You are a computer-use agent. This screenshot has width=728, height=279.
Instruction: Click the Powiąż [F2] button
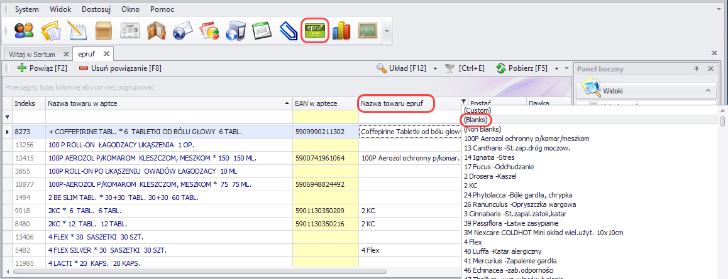pos(42,68)
